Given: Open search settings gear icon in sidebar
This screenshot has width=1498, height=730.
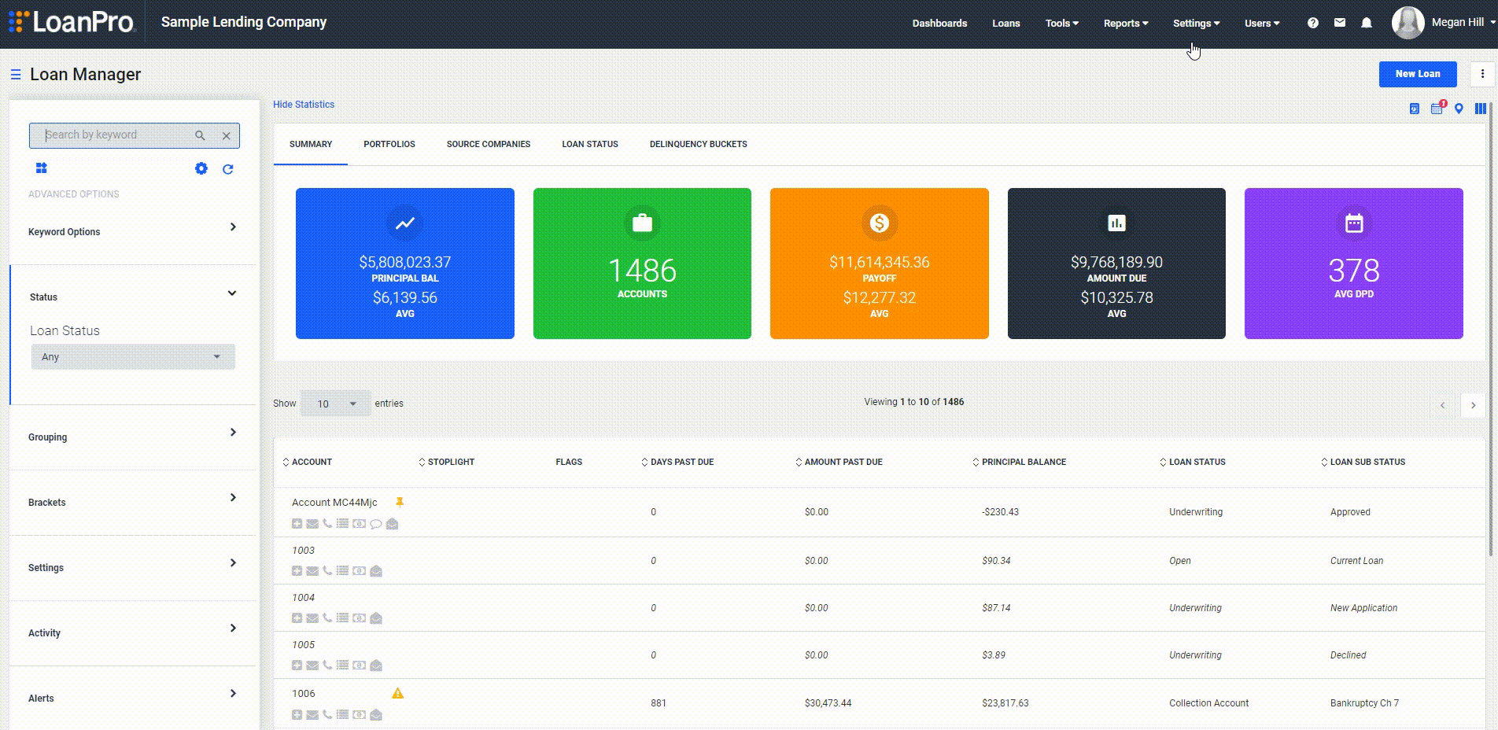Looking at the screenshot, I should [x=201, y=168].
